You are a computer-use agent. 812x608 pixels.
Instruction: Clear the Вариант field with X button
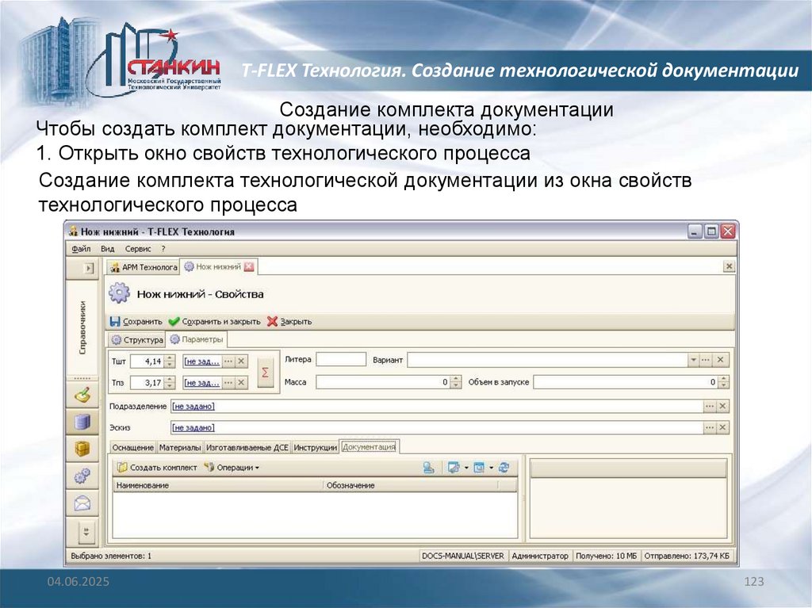[x=720, y=359]
